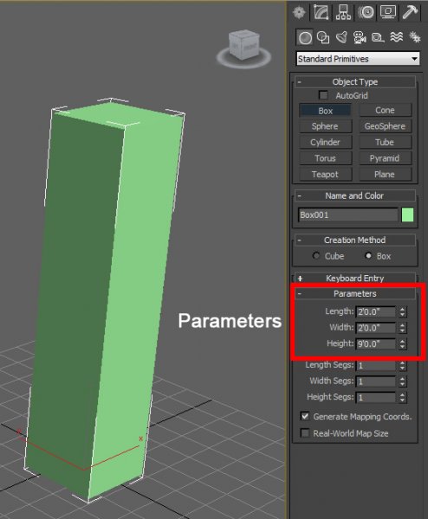The height and width of the screenshot is (519, 428).
Task: Open the Standard Primitives dropdown
Action: (x=358, y=59)
